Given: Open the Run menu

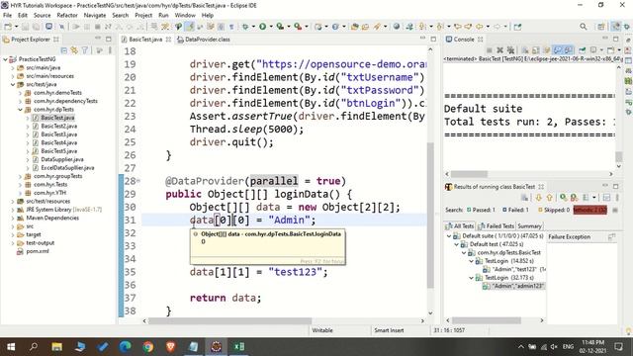Looking at the screenshot, I should (x=163, y=16).
